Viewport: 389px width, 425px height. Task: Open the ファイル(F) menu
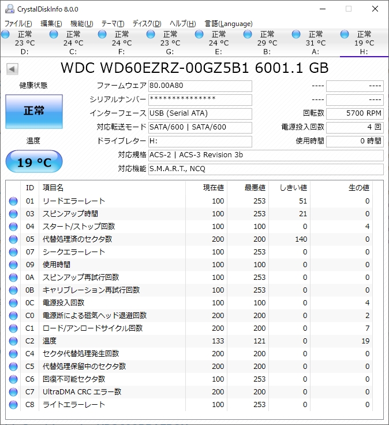18,24
